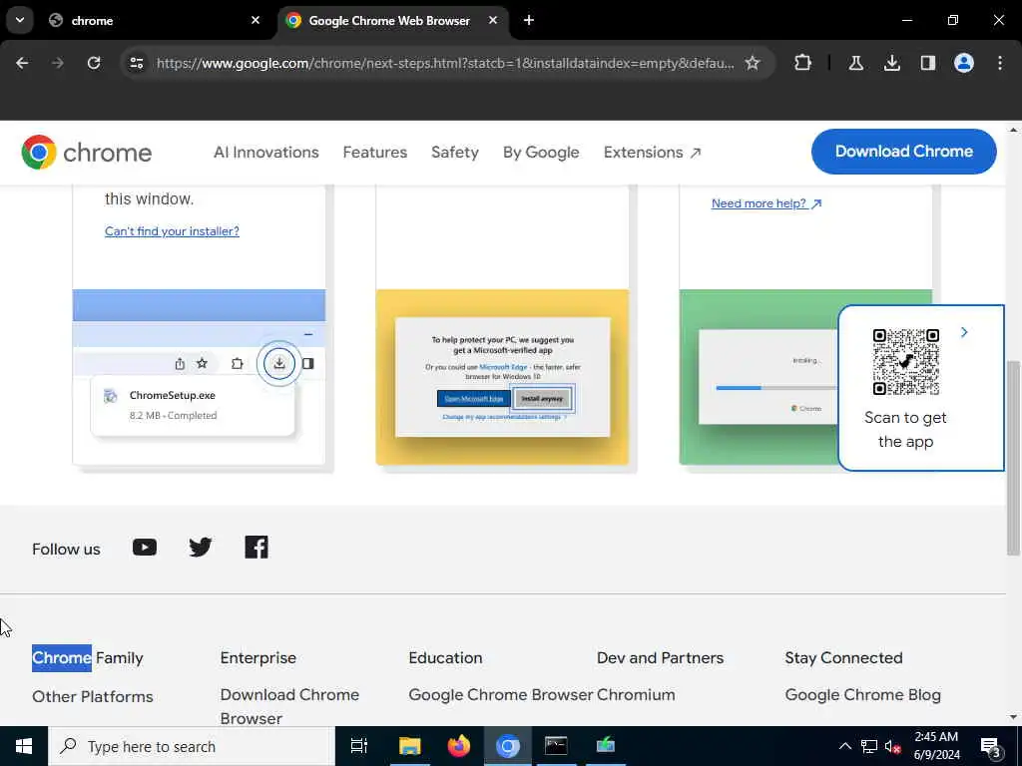Open the network status tray icon

point(869,746)
